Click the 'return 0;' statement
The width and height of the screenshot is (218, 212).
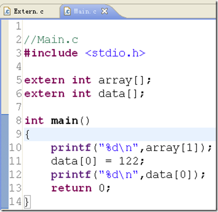click(81, 188)
